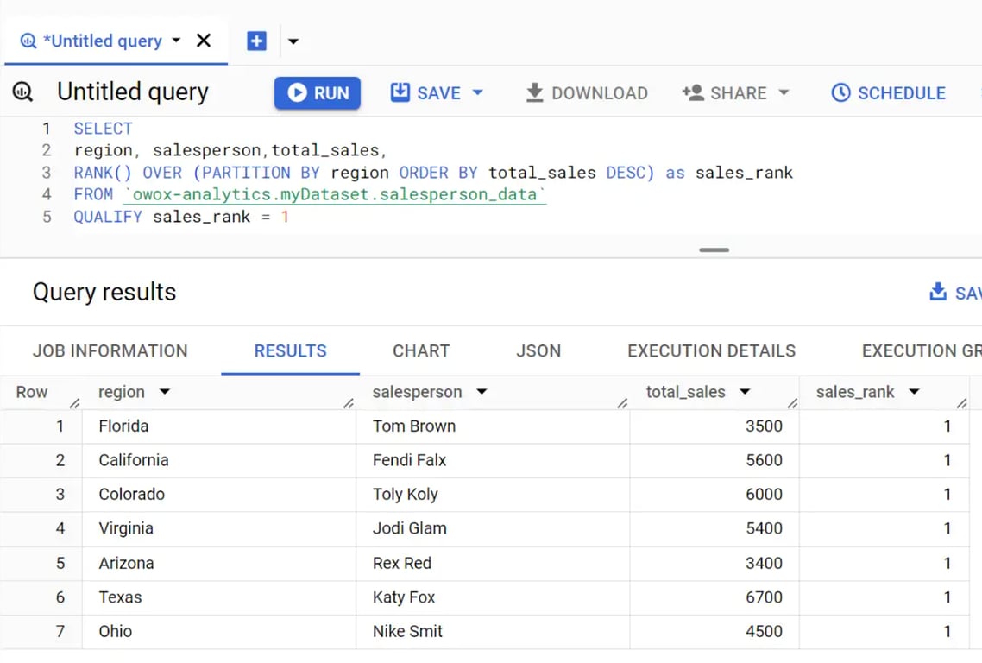This screenshot has width=982, height=663.
Task: Open the region column dropdown
Action: point(165,392)
